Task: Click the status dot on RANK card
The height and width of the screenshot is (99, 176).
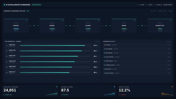Action: 135,20
